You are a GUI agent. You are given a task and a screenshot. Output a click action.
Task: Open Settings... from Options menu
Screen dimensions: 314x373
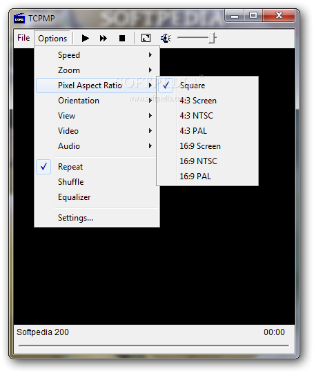(x=97, y=218)
